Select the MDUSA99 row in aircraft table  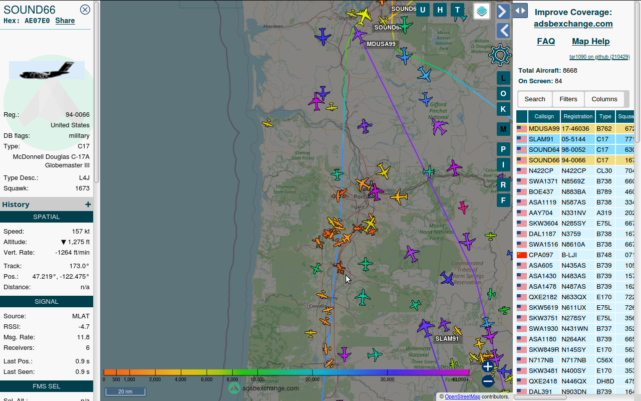point(575,128)
